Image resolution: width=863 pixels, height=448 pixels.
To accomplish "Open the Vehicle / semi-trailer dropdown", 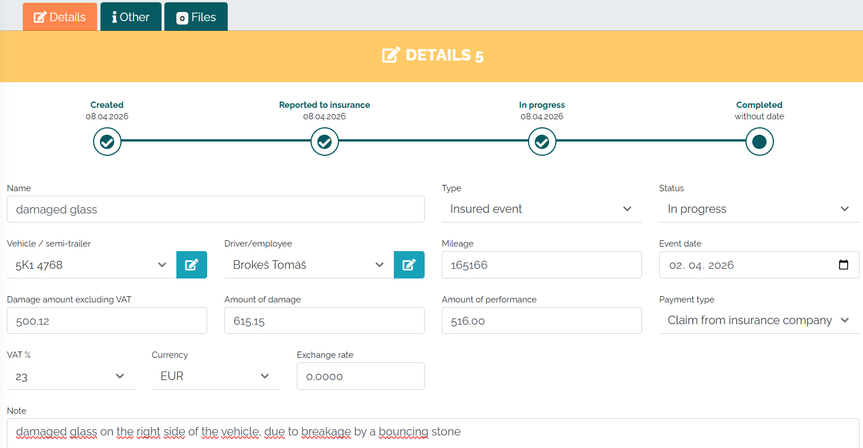I will tap(91, 265).
